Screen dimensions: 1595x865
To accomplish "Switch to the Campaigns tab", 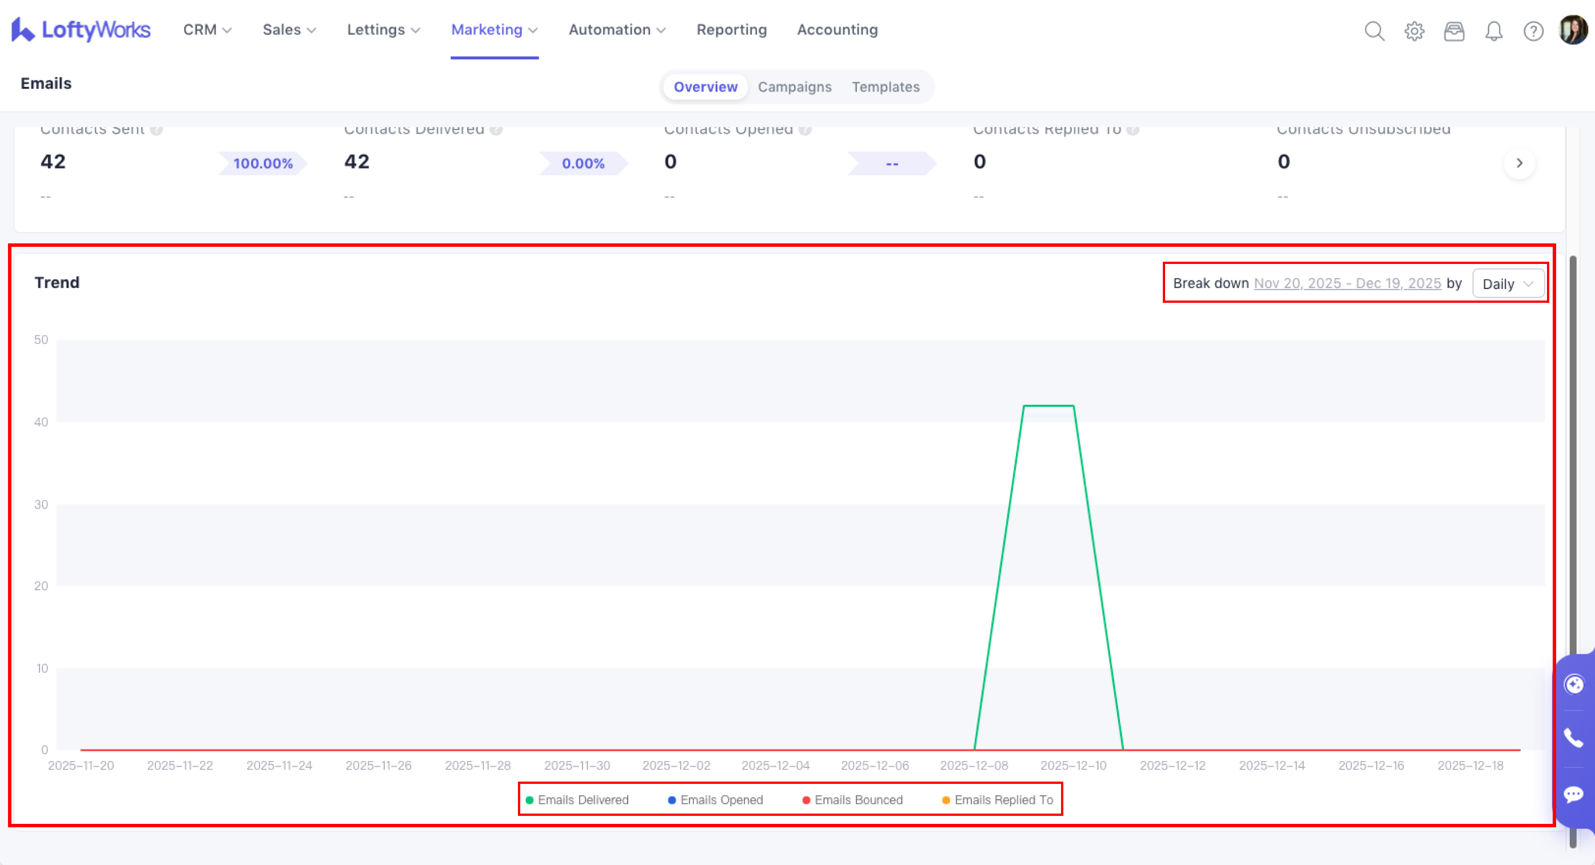I will pos(795,87).
